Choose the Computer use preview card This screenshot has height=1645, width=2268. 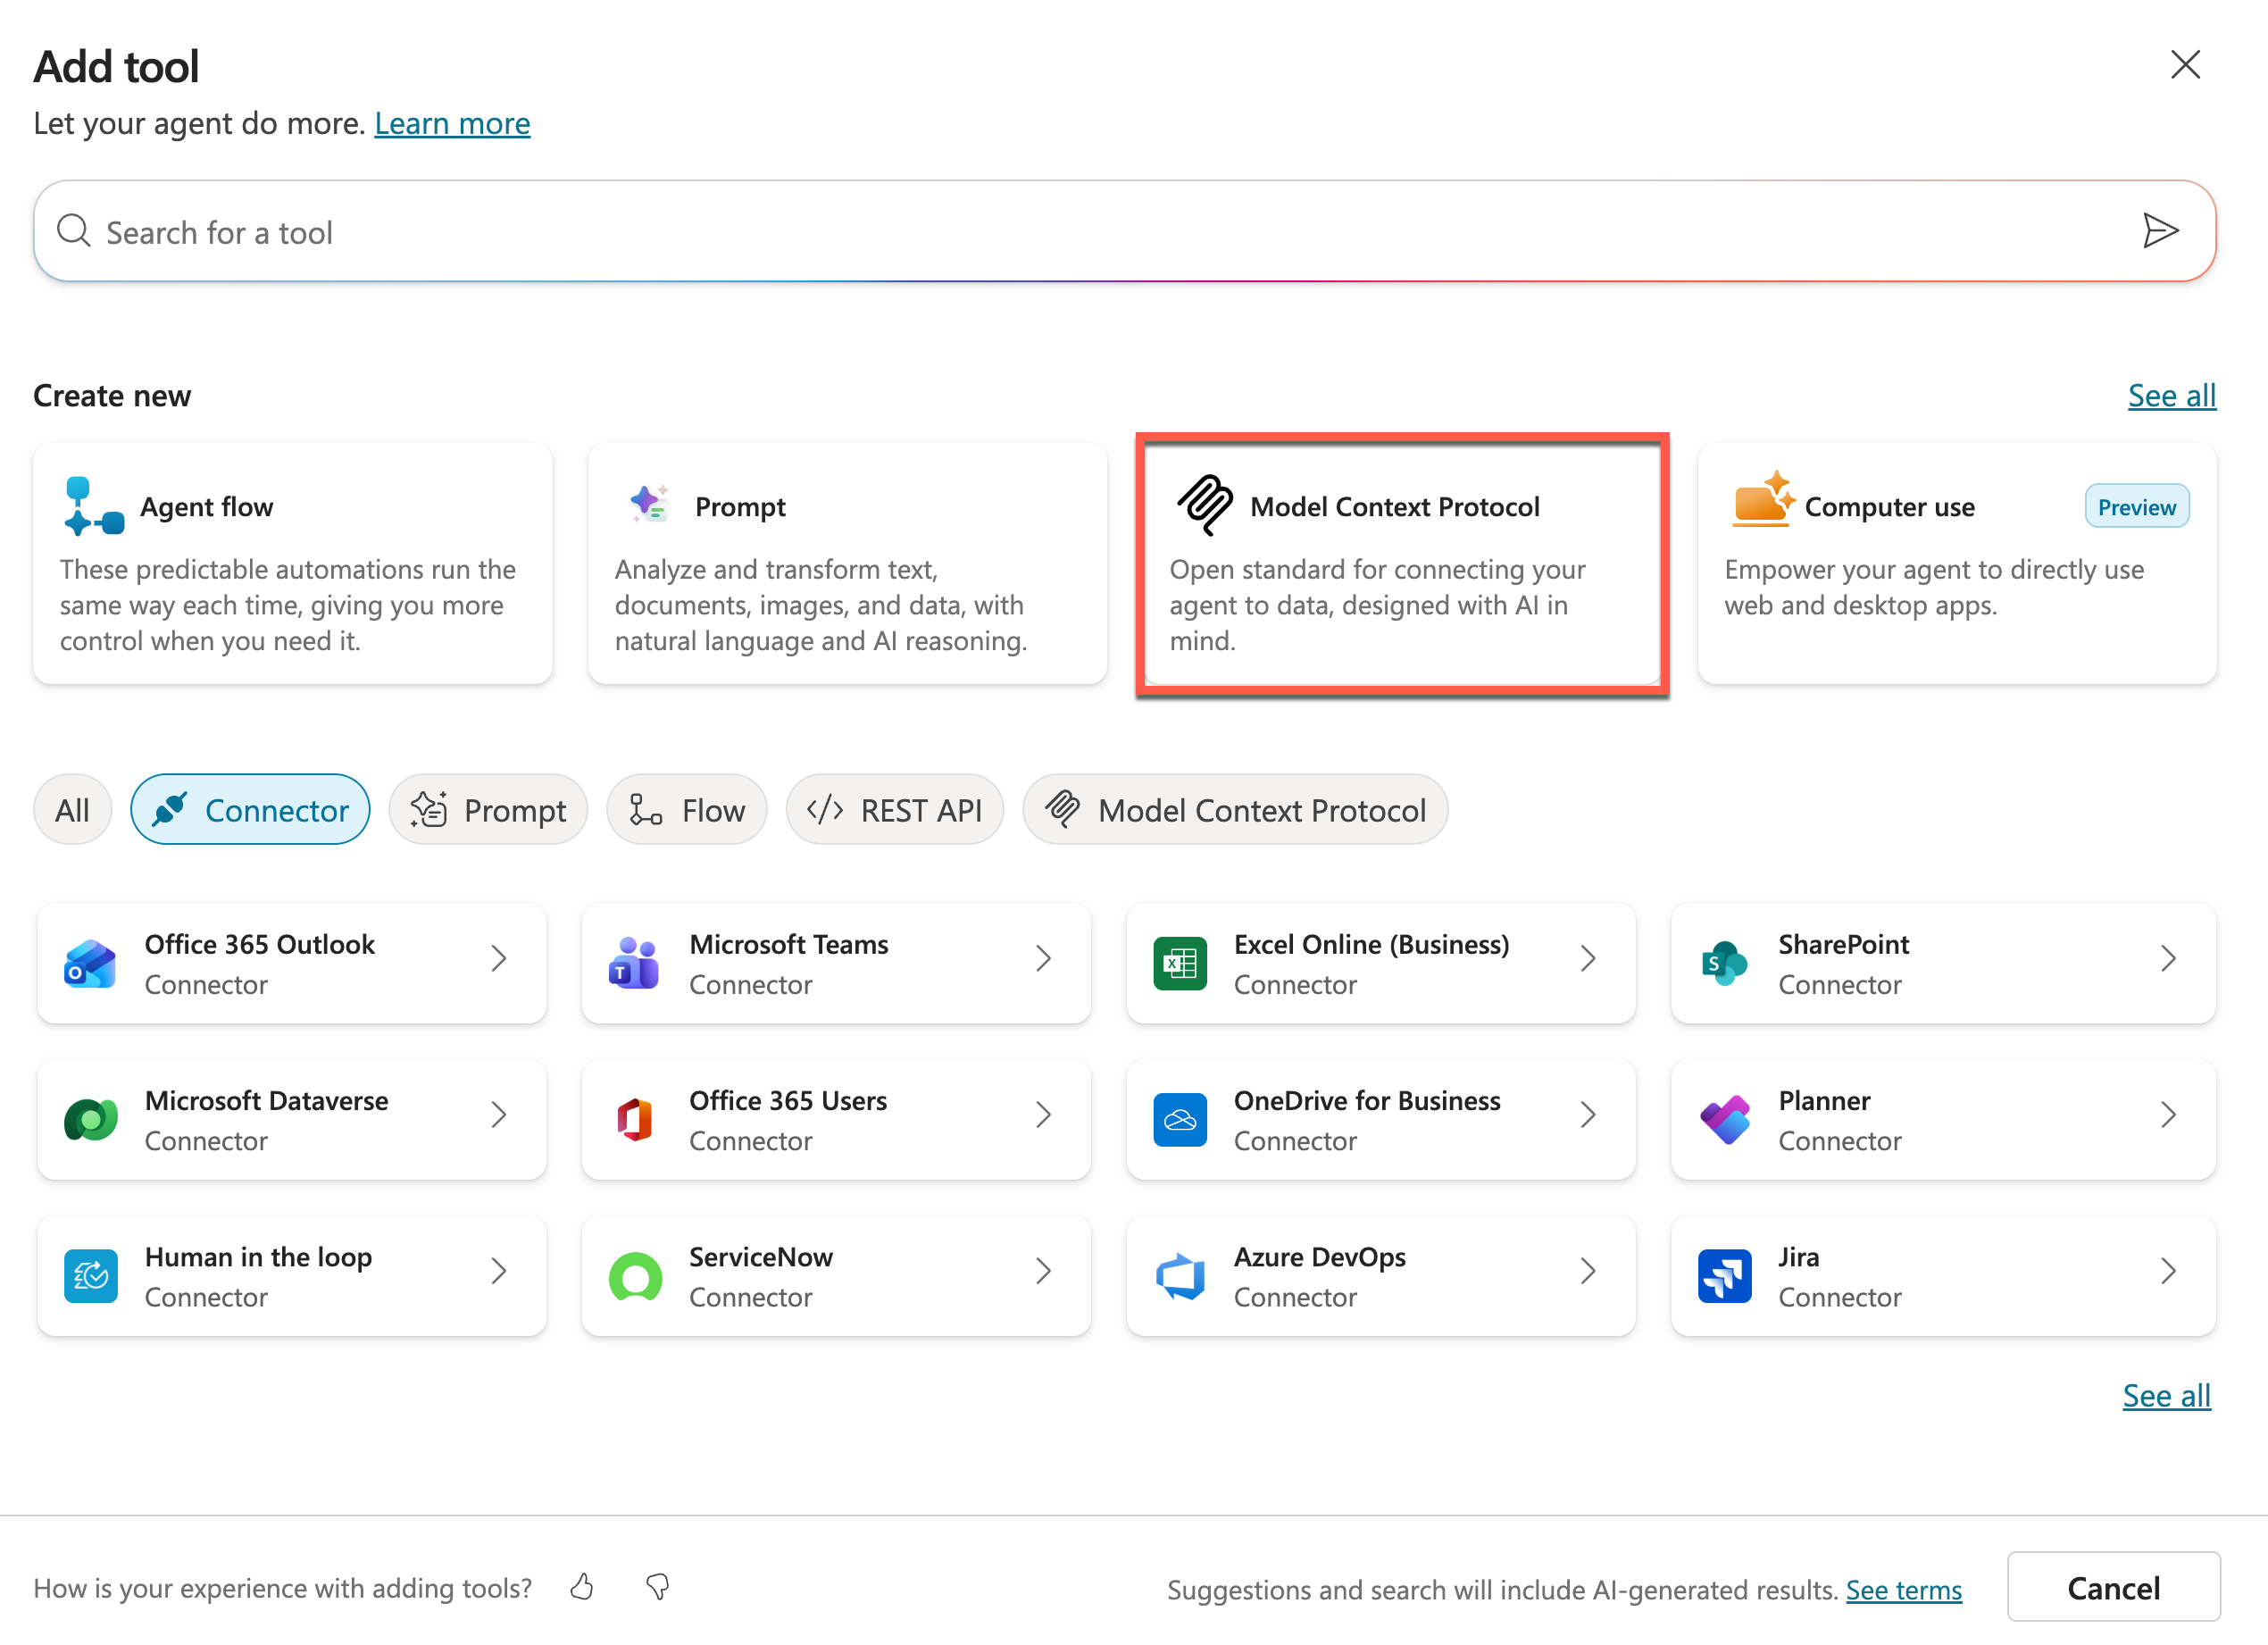click(x=1956, y=565)
